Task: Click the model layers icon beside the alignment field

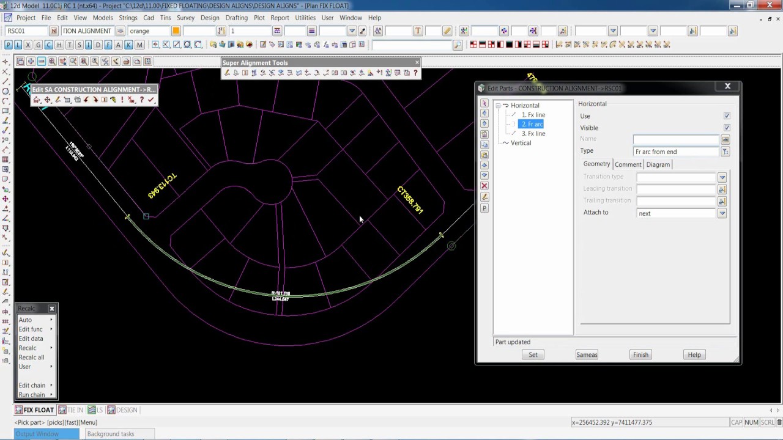Action: (121, 31)
